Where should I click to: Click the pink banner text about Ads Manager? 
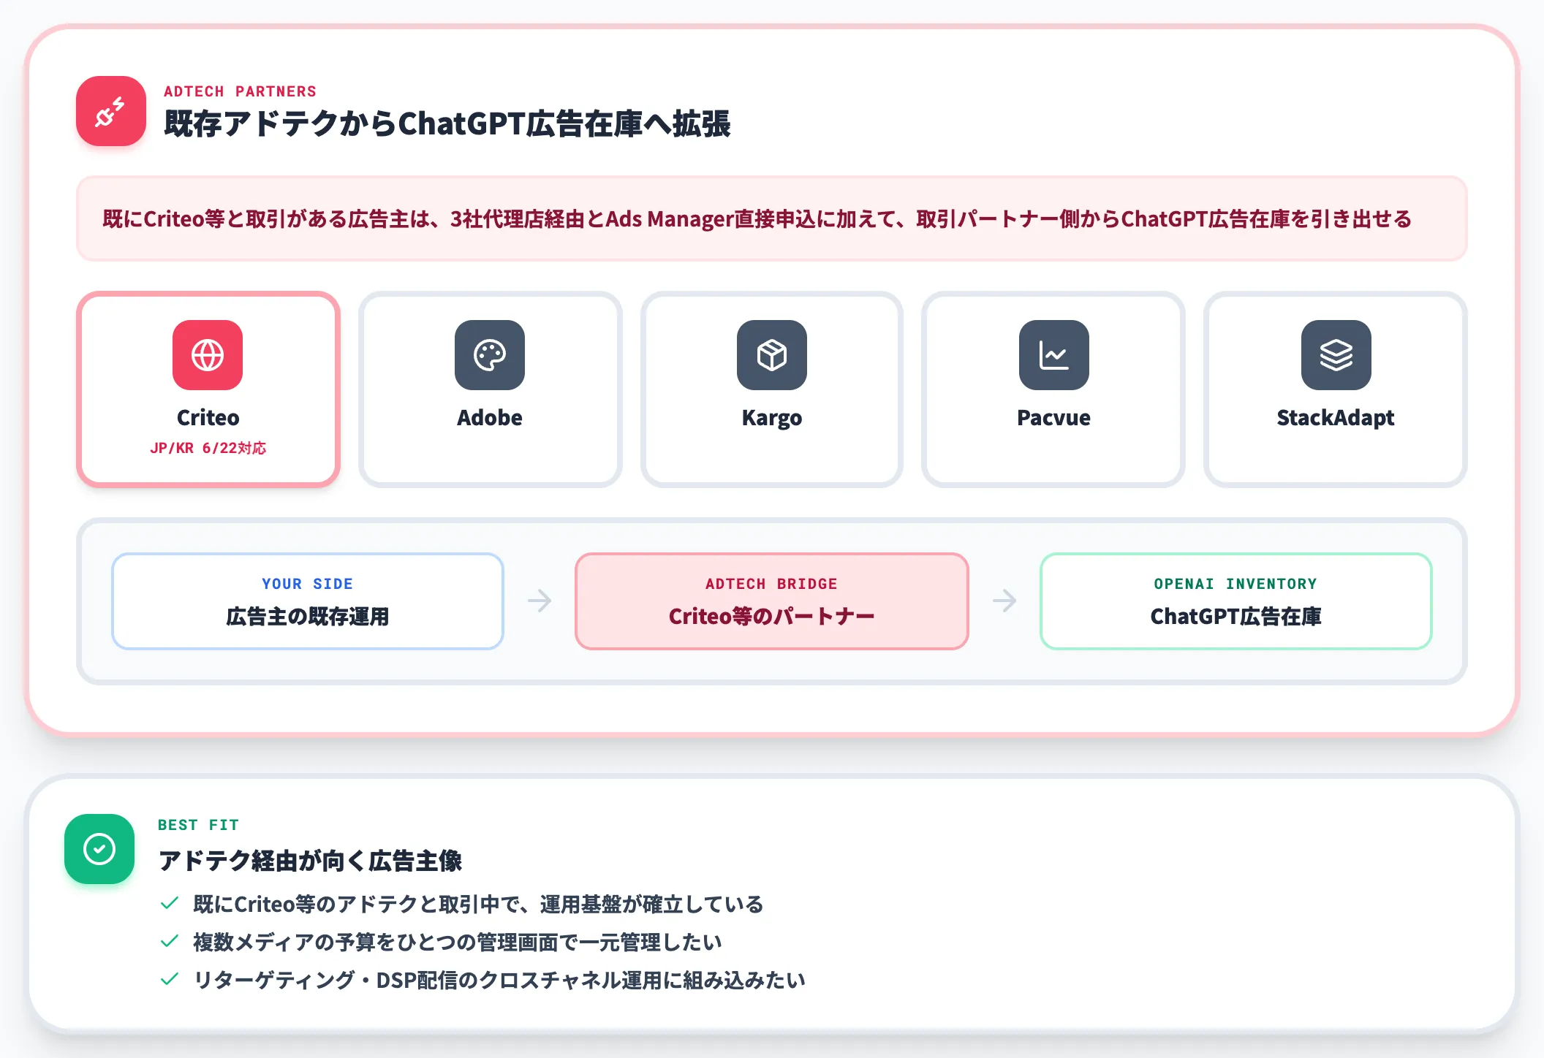757,219
